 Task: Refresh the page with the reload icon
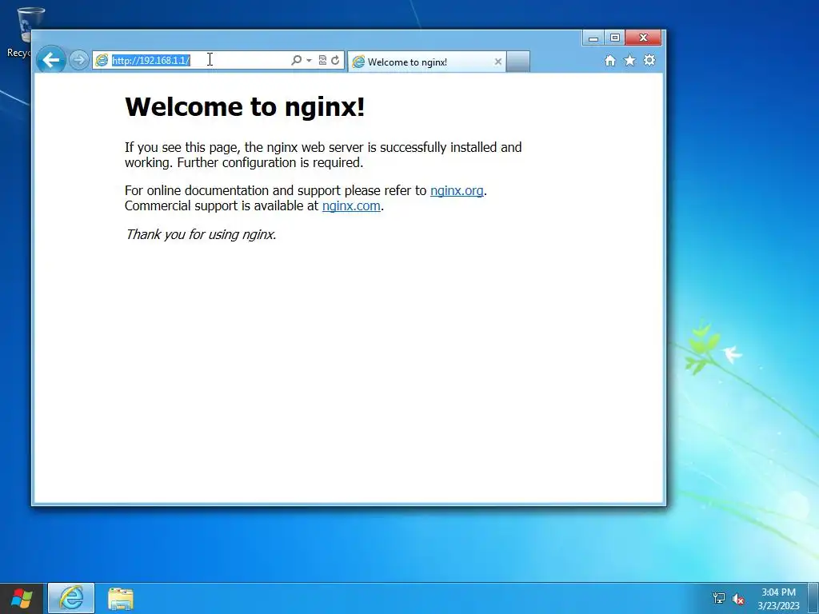pos(335,60)
